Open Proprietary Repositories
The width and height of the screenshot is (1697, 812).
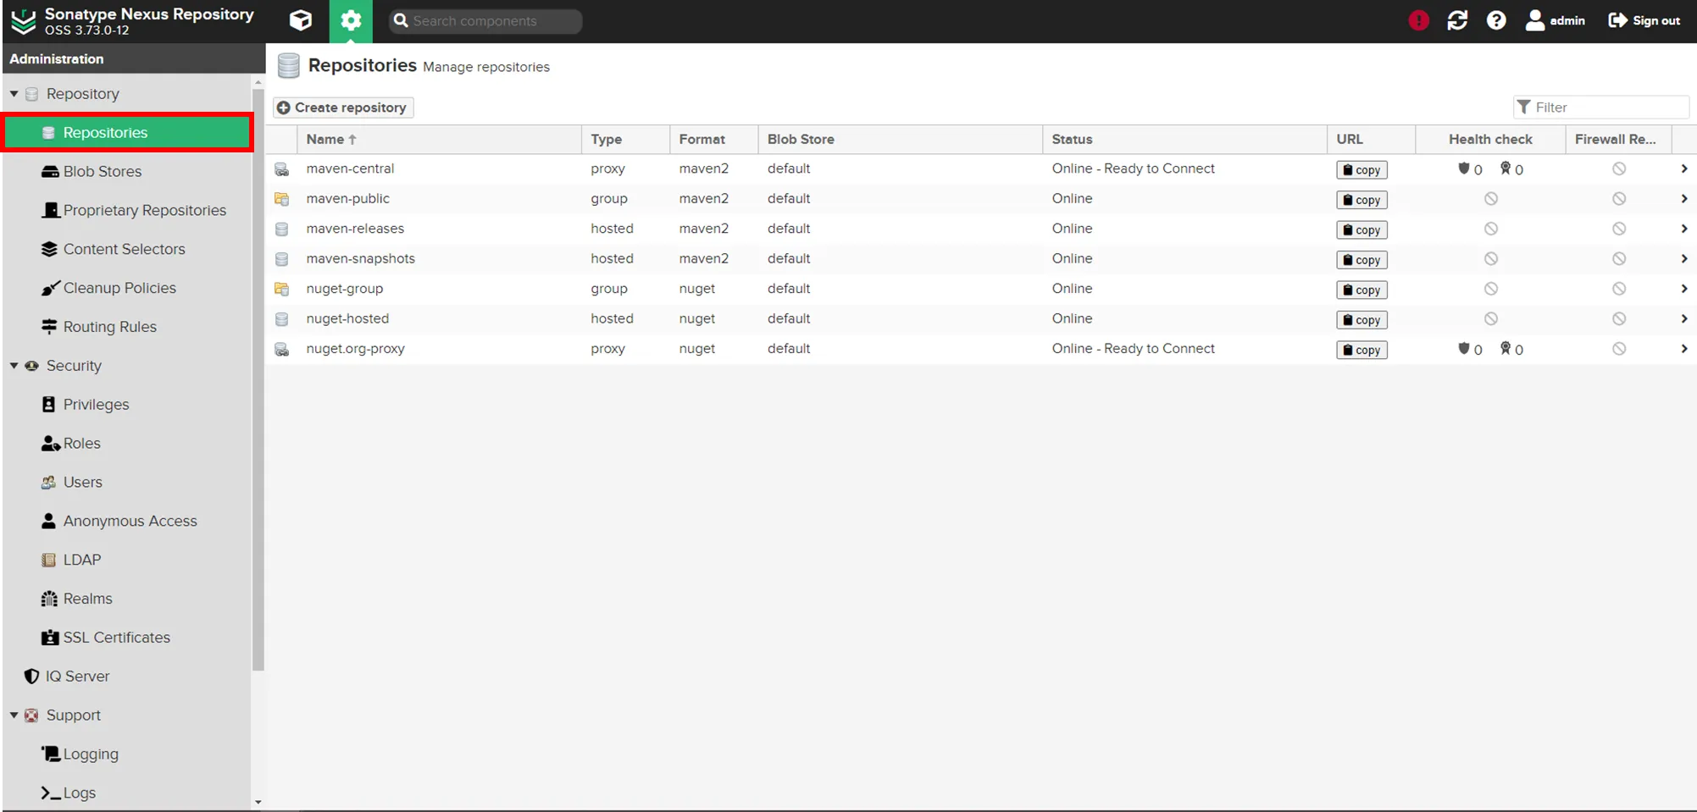[x=134, y=211]
